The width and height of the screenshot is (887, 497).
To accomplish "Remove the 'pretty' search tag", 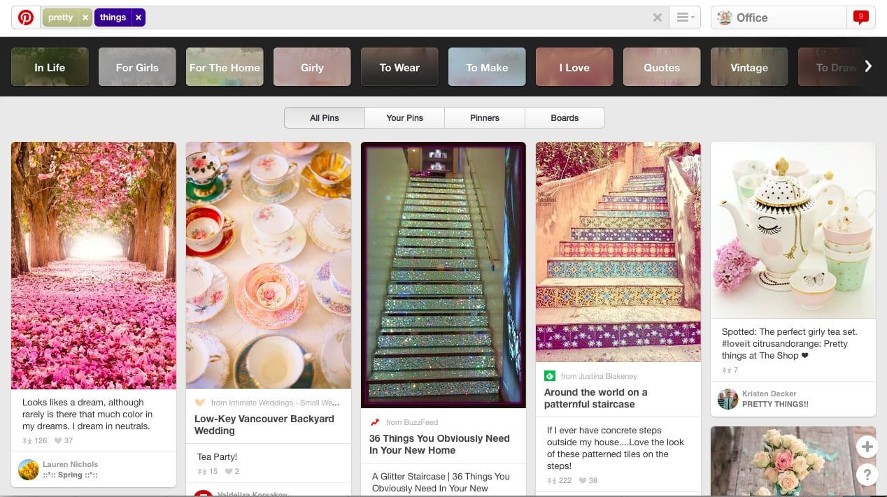I will tap(85, 17).
